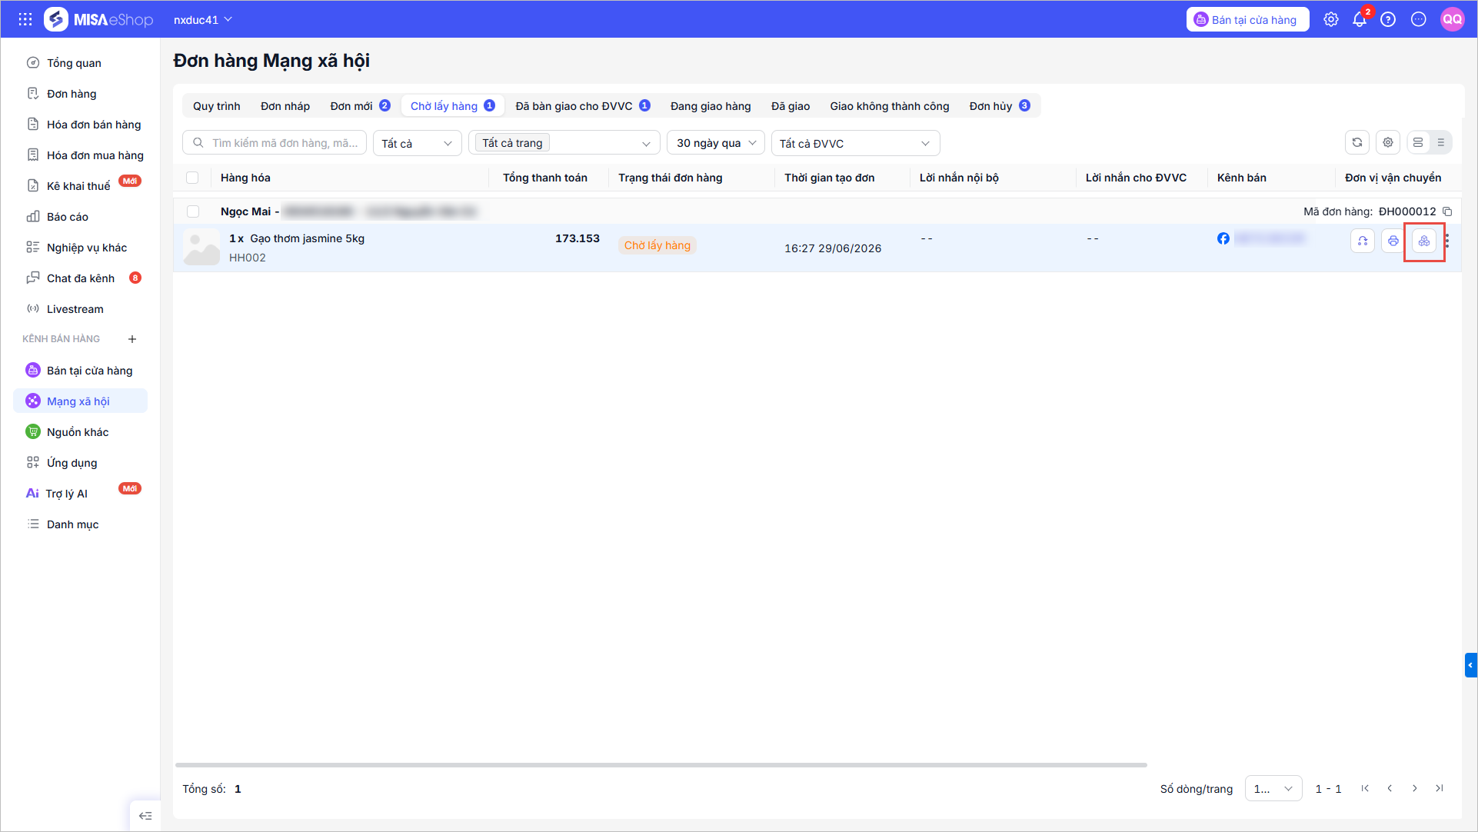Focus the order code search field
1478x832 pixels.
tap(275, 143)
